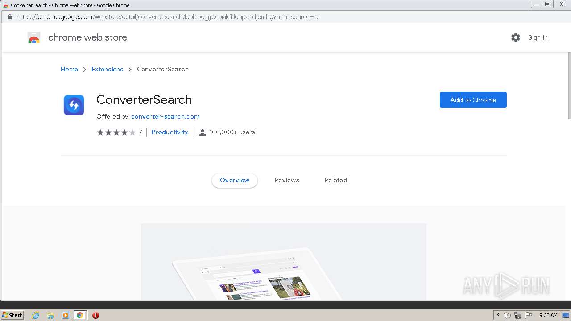Click the ConverterSearch extension icon
The image size is (571, 321).
74,105
